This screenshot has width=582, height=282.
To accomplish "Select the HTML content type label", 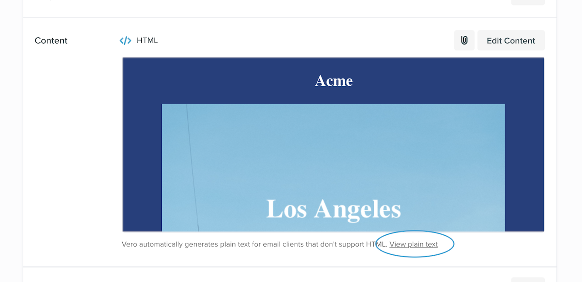I will coord(146,40).
